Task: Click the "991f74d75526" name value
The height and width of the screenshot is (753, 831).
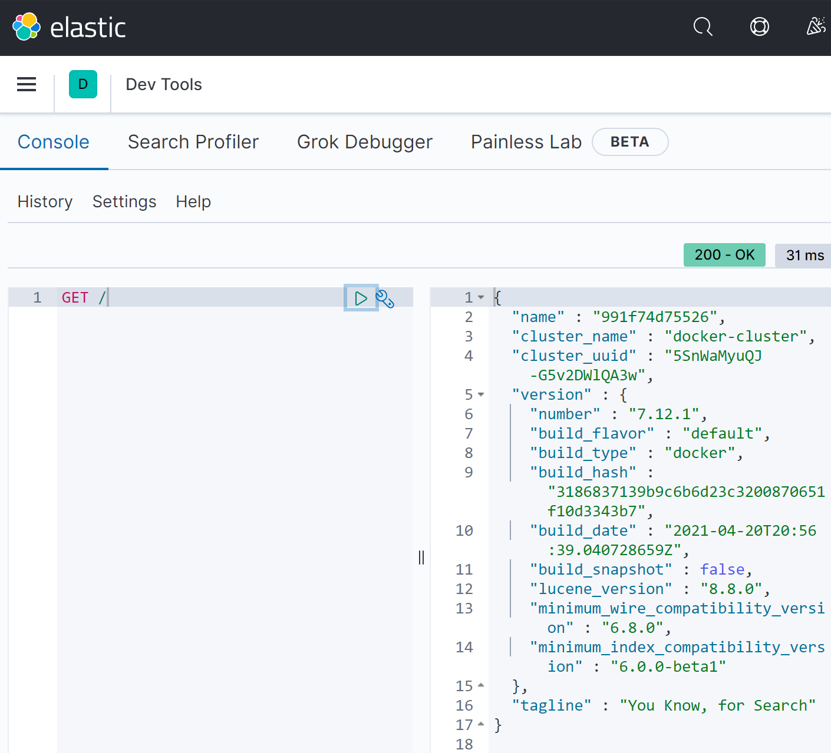Action: 655,317
